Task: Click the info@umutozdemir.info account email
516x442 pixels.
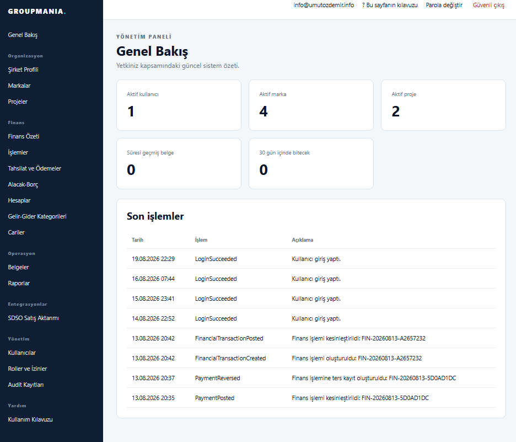Action: (324, 5)
